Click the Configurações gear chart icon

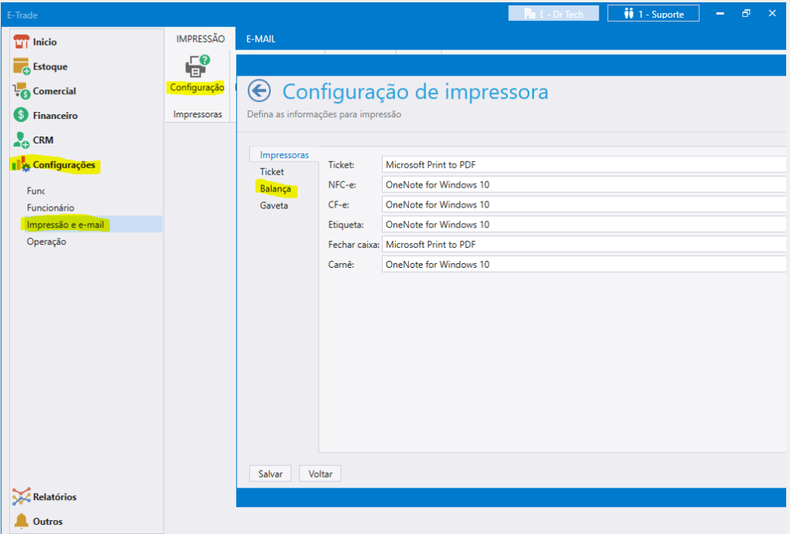pyautogui.click(x=22, y=164)
